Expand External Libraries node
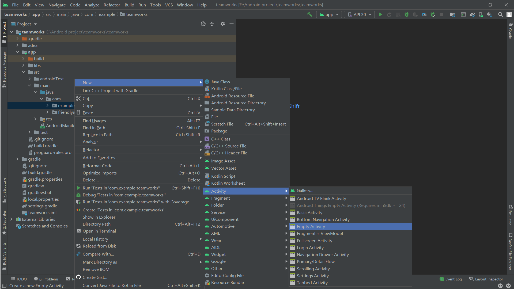 click(x=11, y=219)
